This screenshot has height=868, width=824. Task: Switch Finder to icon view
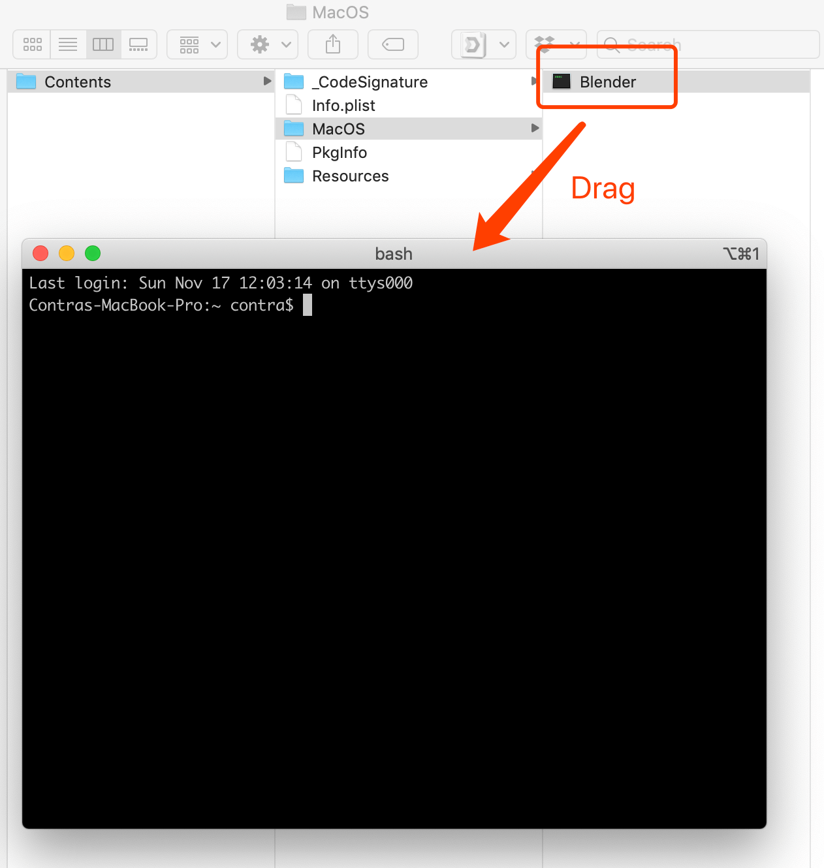click(32, 44)
